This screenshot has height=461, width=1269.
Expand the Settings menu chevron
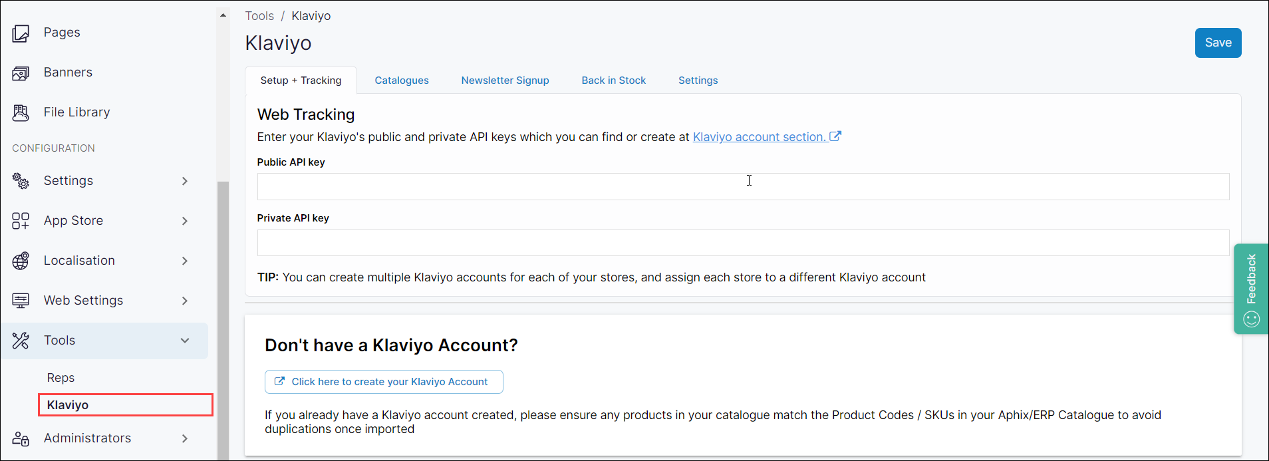(185, 181)
